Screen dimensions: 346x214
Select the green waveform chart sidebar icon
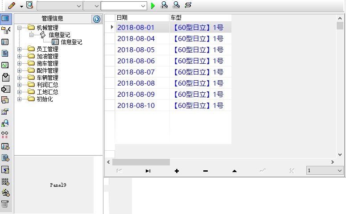[x=5, y=65]
